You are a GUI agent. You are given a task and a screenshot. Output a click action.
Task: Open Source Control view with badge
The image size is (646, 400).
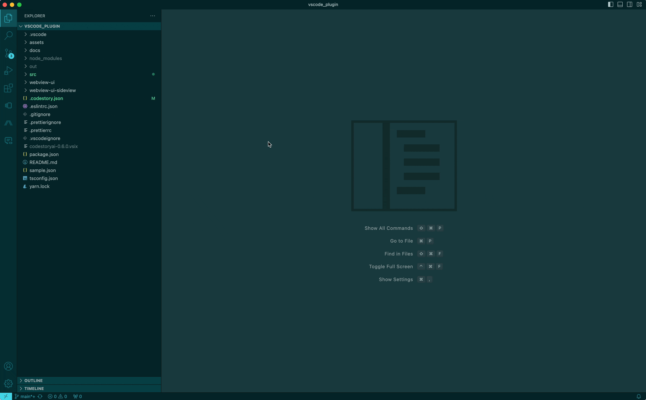pyautogui.click(x=8, y=53)
